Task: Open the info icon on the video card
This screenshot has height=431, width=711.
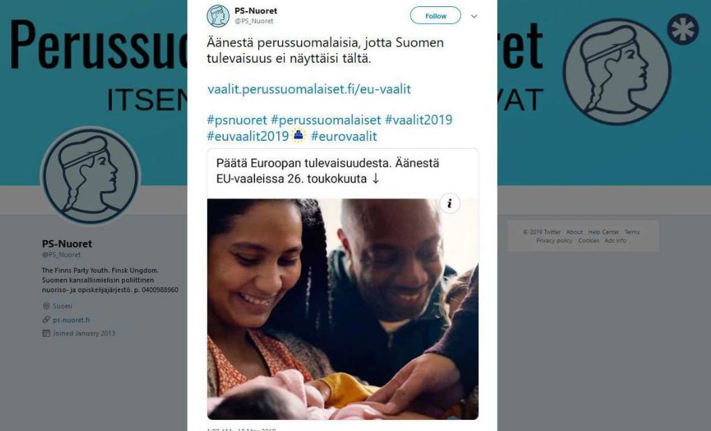Action: [450, 203]
